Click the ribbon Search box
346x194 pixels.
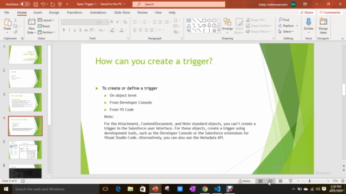[179, 4]
